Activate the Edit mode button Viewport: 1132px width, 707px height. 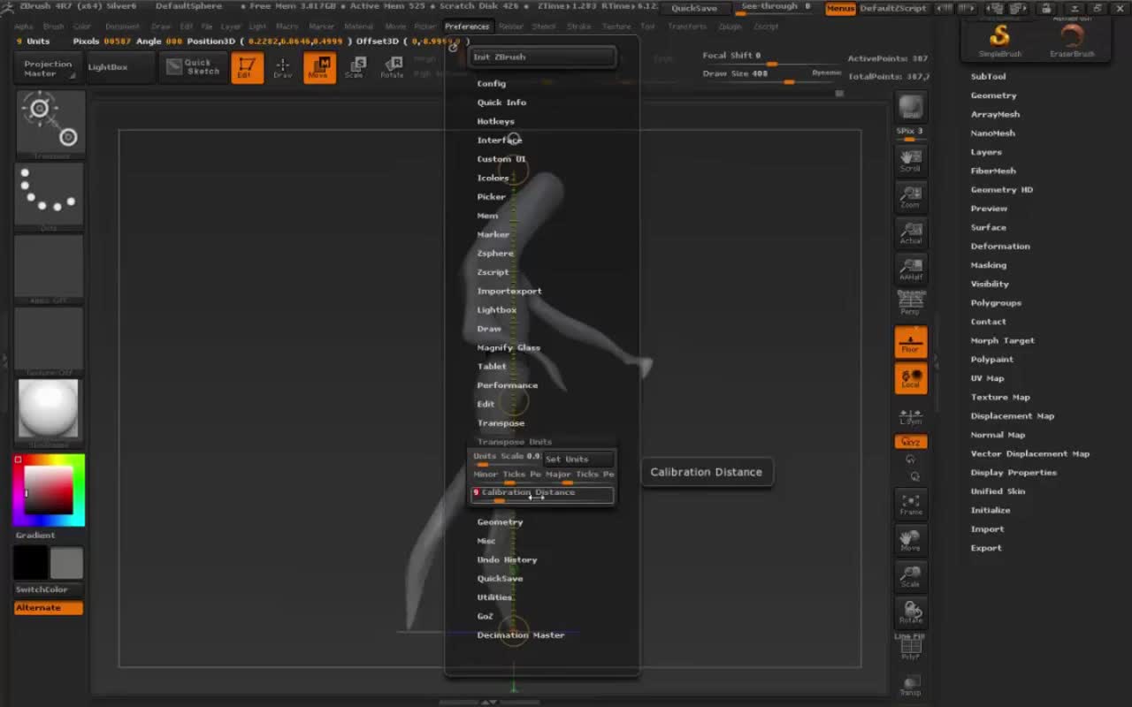[247, 68]
